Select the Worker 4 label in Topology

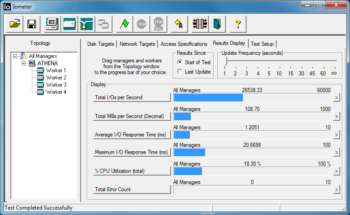(x=56, y=92)
